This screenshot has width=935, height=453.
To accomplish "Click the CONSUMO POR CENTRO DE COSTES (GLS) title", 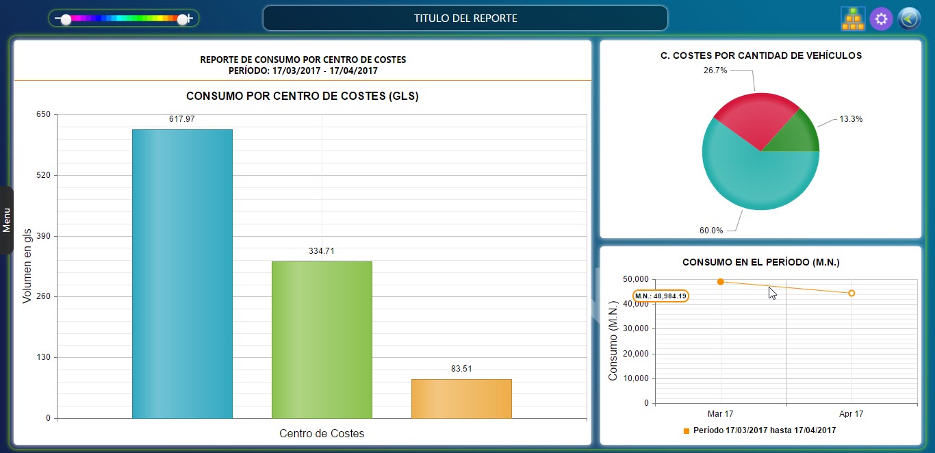I will coord(302,96).
